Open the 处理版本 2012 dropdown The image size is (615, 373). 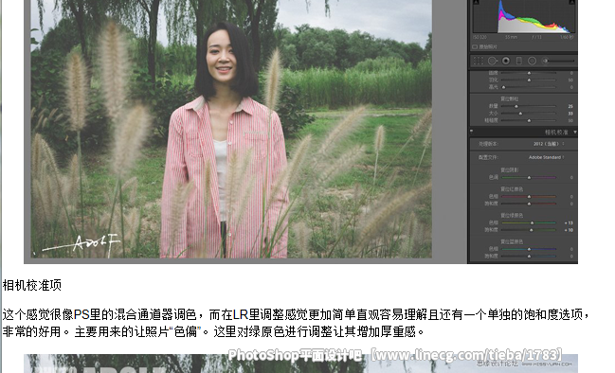pos(549,144)
